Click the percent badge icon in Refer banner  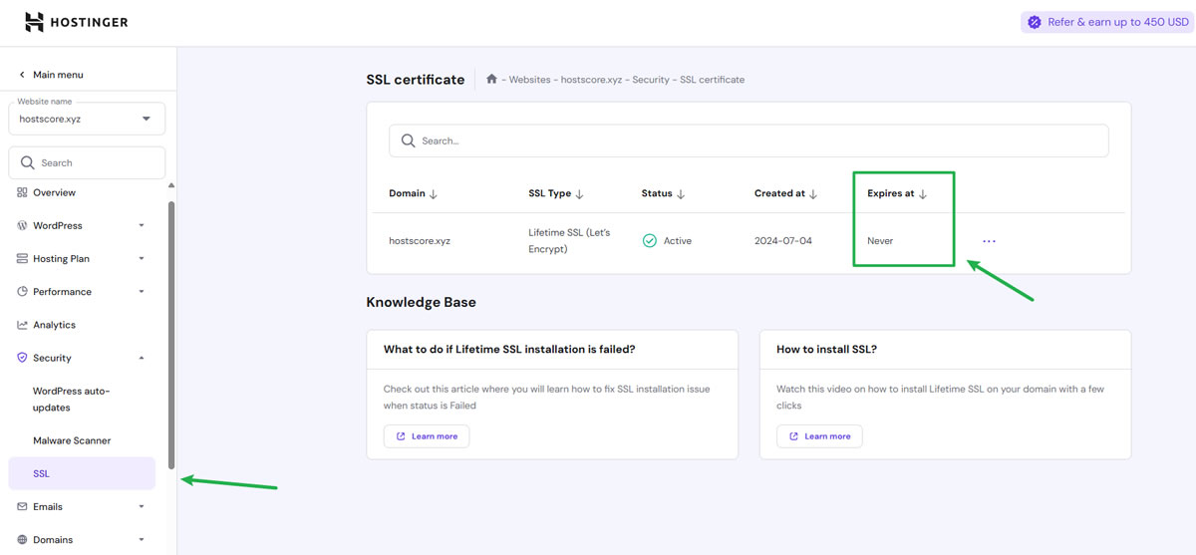[x=1035, y=22]
